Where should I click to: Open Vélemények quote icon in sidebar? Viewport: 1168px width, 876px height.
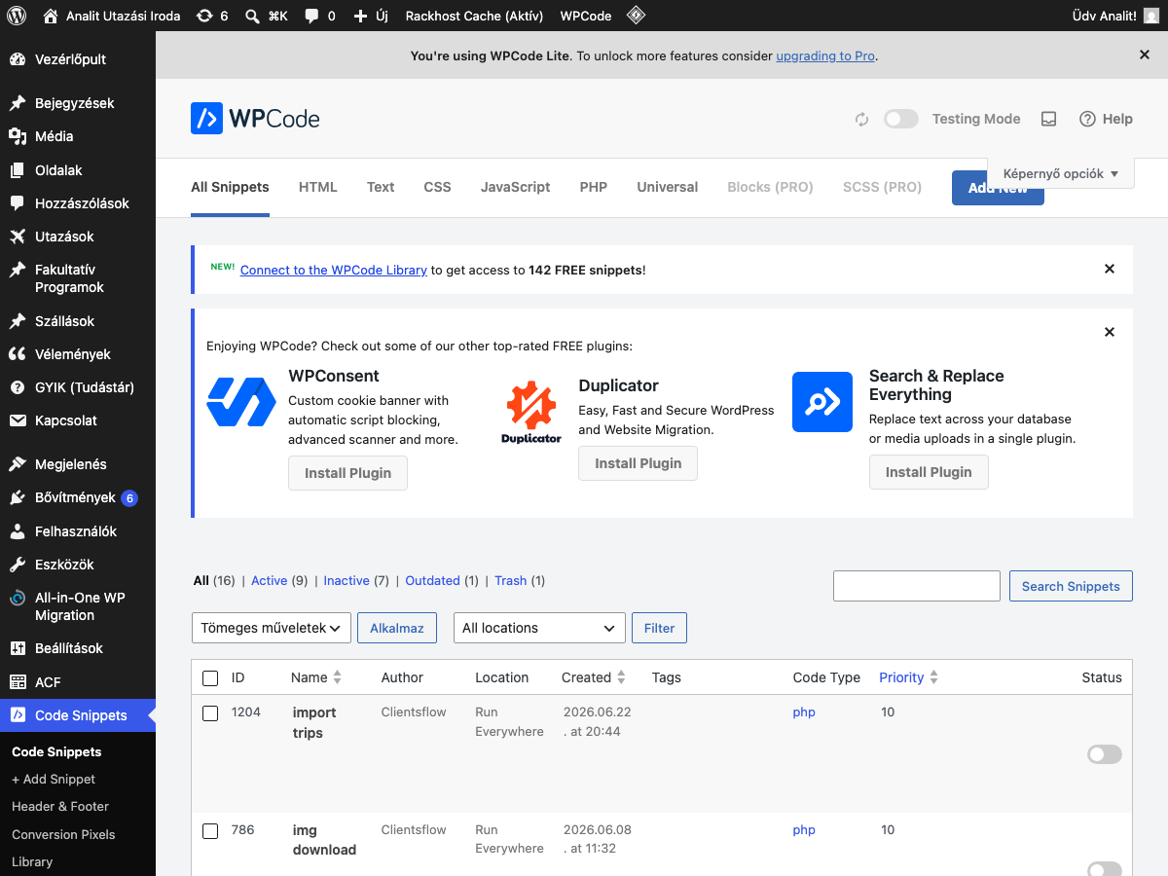[18, 354]
